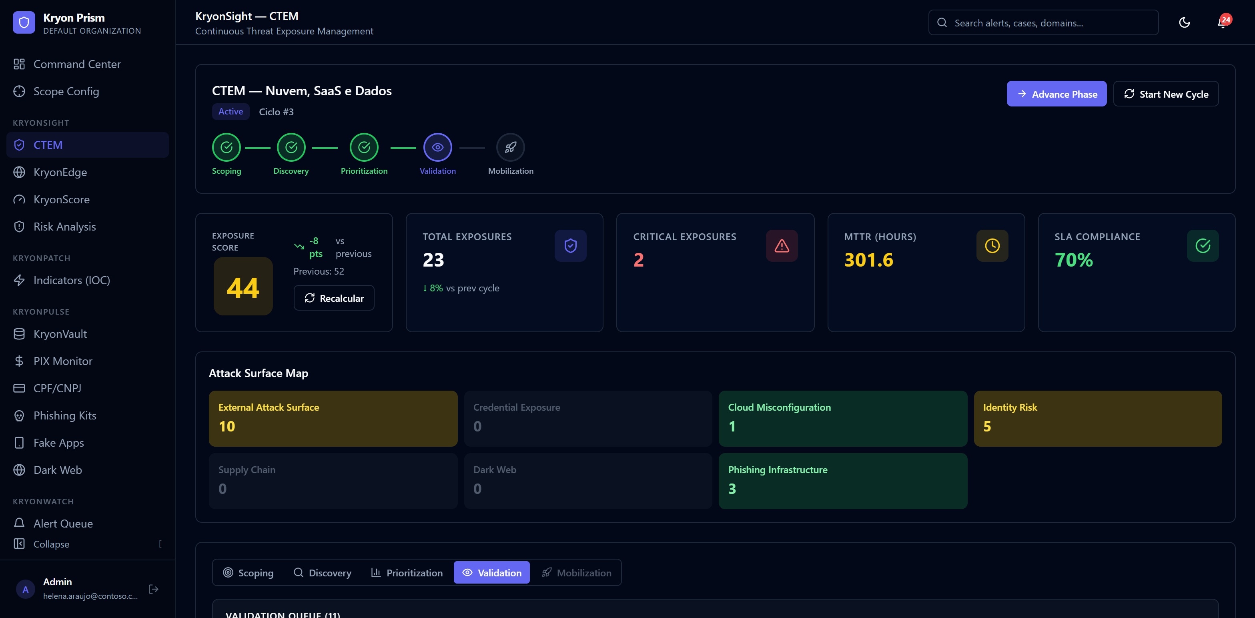
Task: Toggle dark mode with the moon icon
Action: [x=1184, y=22]
